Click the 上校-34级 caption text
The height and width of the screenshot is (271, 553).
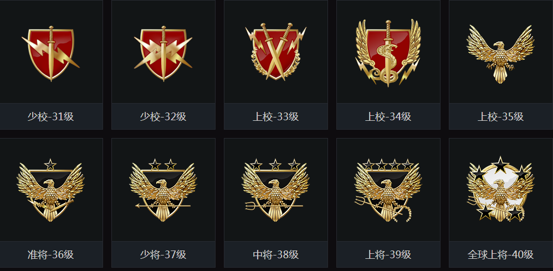(x=388, y=116)
